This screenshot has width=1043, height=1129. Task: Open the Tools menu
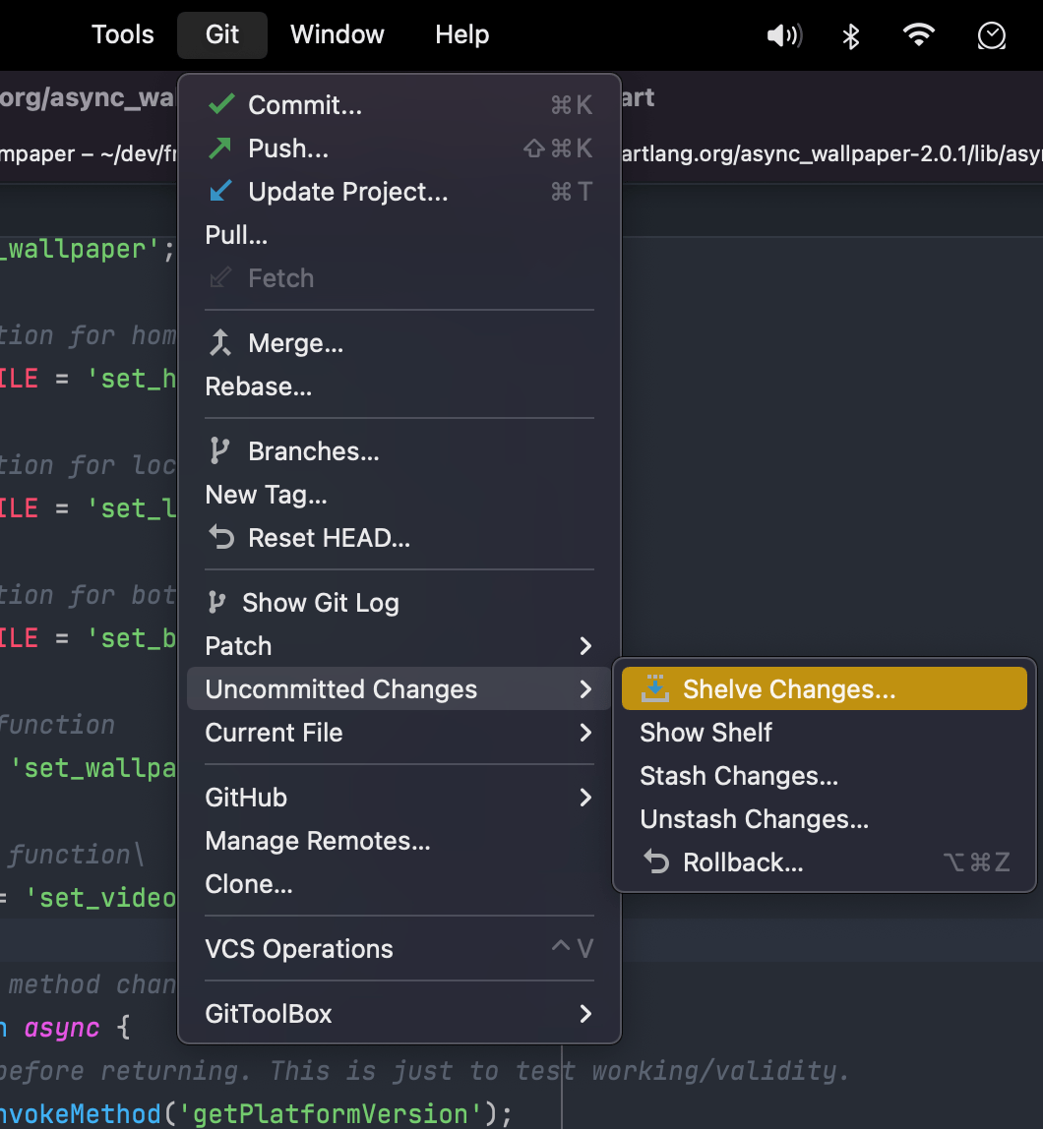tap(123, 35)
